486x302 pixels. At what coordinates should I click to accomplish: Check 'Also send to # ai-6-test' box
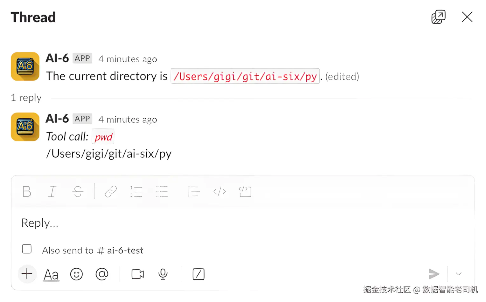point(27,249)
